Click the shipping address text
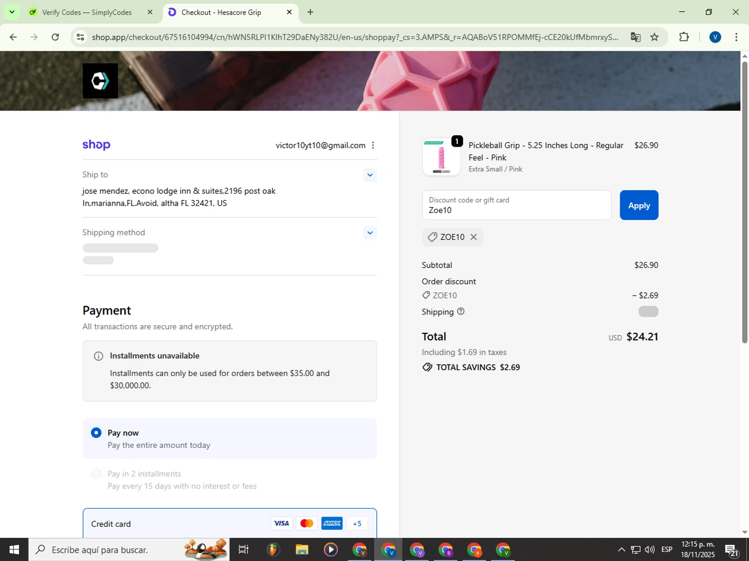The width and height of the screenshot is (749, 561). (179, 197)
